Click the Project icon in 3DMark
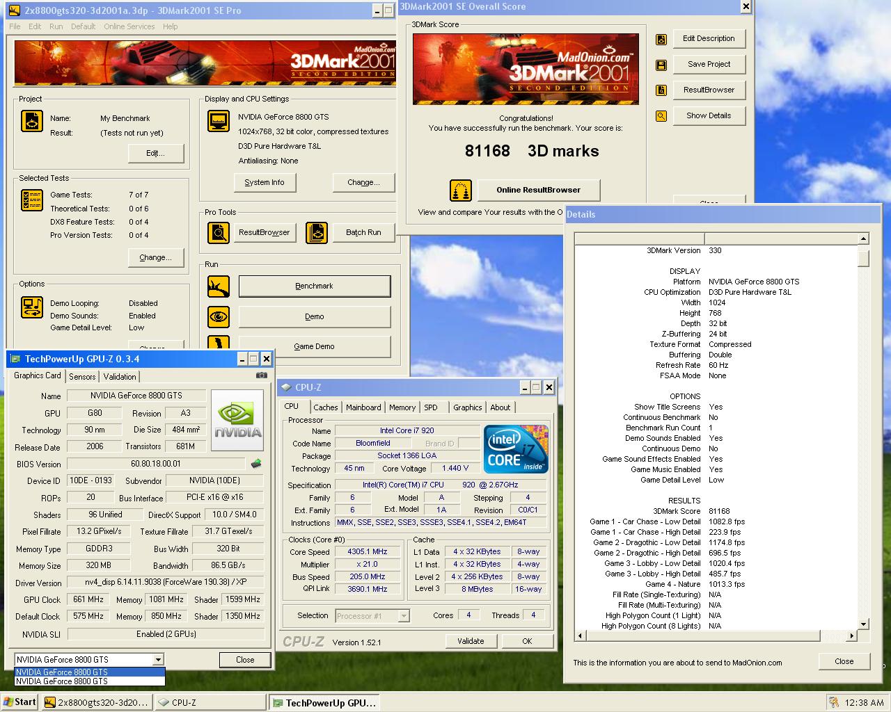891x712 pixels. 32,121
